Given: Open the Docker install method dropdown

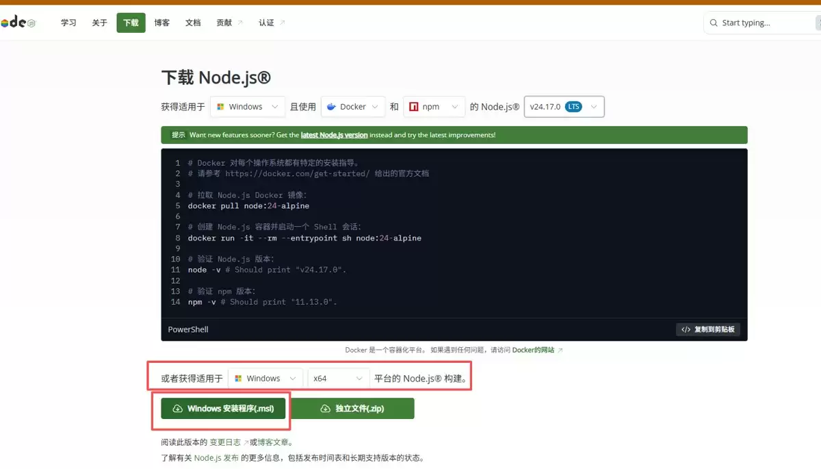Looking at the screenshot, I should pyautogui.click(x=353, y=107).
